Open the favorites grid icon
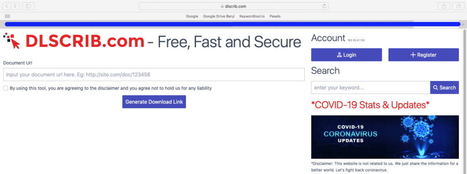 point(8,16)
